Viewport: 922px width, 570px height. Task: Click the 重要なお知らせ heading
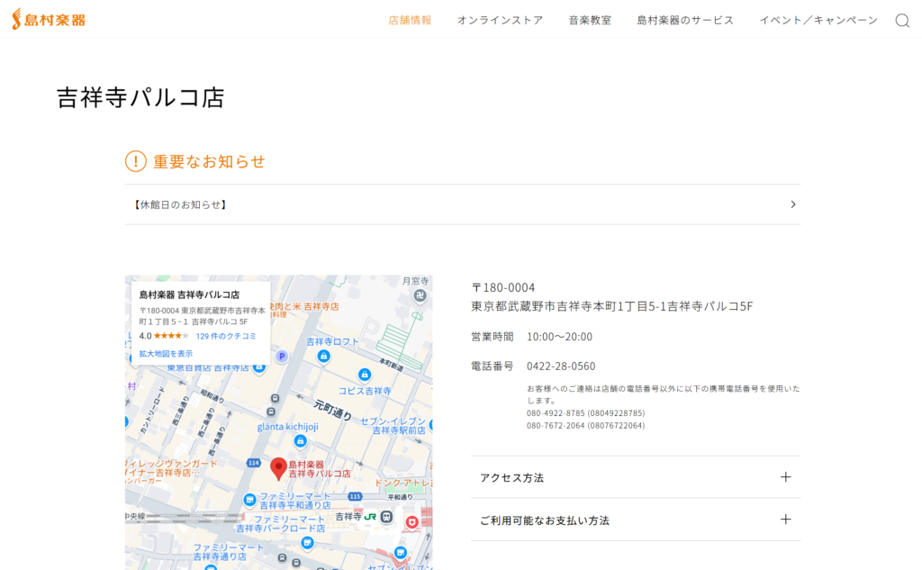pos(209,161)
